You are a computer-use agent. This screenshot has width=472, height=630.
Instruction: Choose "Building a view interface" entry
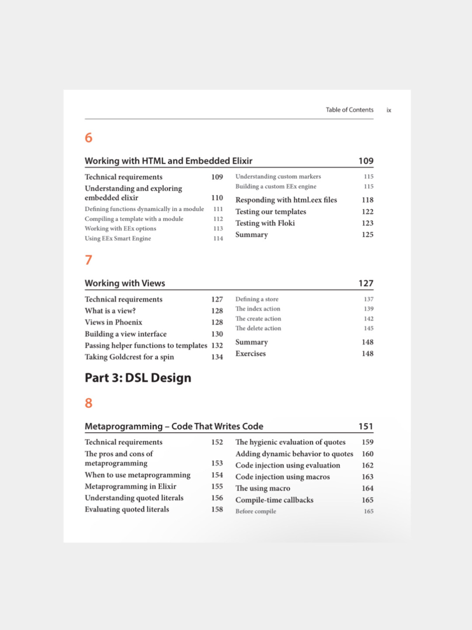[126, 334]
